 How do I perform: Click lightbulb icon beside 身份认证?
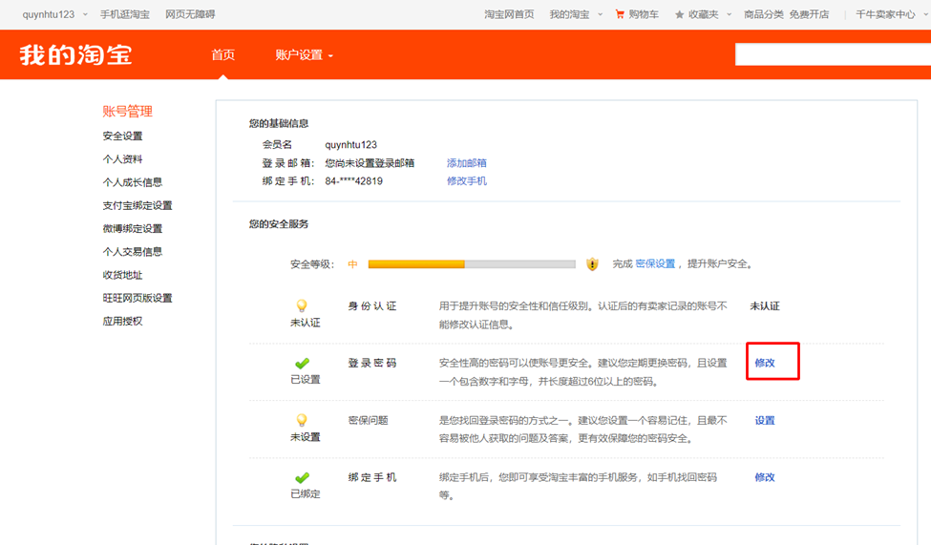pos(302,305)
